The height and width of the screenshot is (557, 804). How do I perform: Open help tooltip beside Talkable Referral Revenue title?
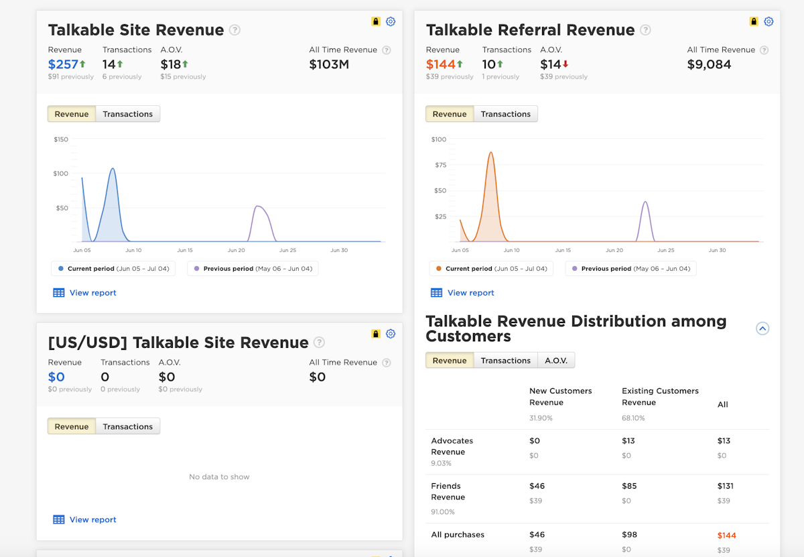pos(645,29)
